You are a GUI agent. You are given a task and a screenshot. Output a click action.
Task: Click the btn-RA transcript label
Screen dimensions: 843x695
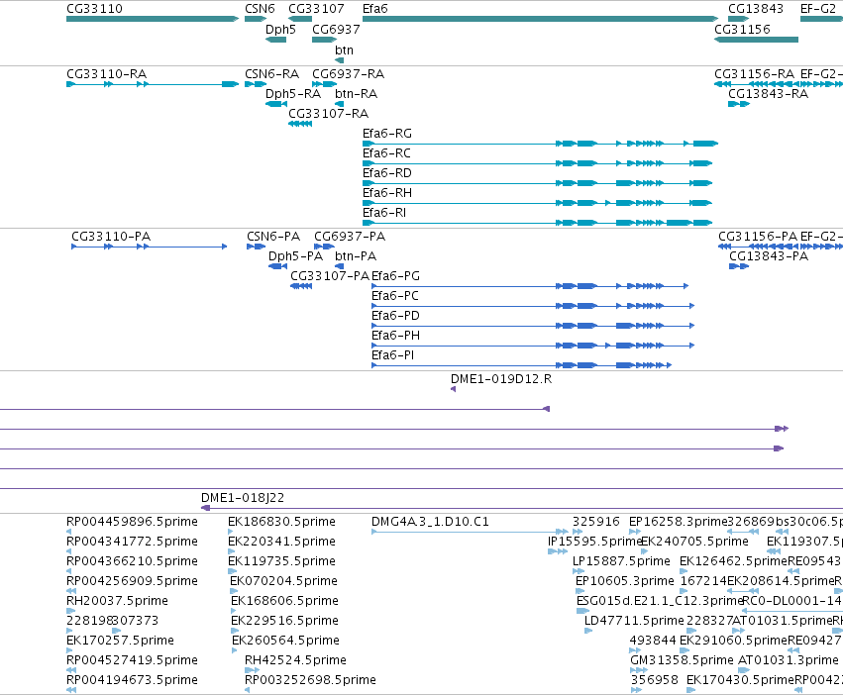(x=356, y=93)
